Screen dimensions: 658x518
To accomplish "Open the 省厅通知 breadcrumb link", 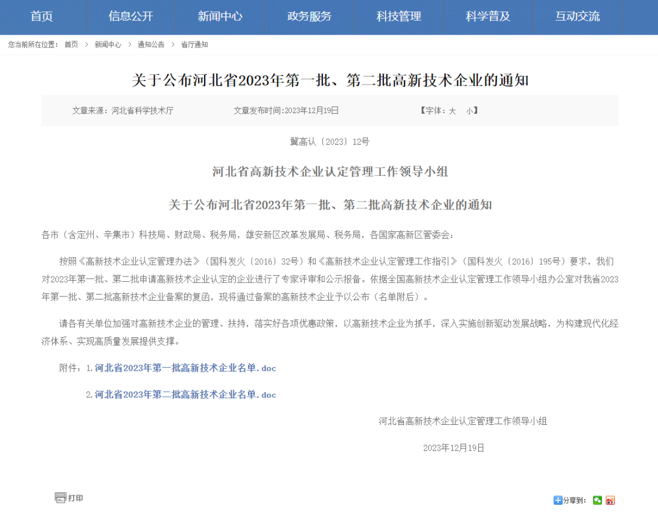I will (194, 44).
